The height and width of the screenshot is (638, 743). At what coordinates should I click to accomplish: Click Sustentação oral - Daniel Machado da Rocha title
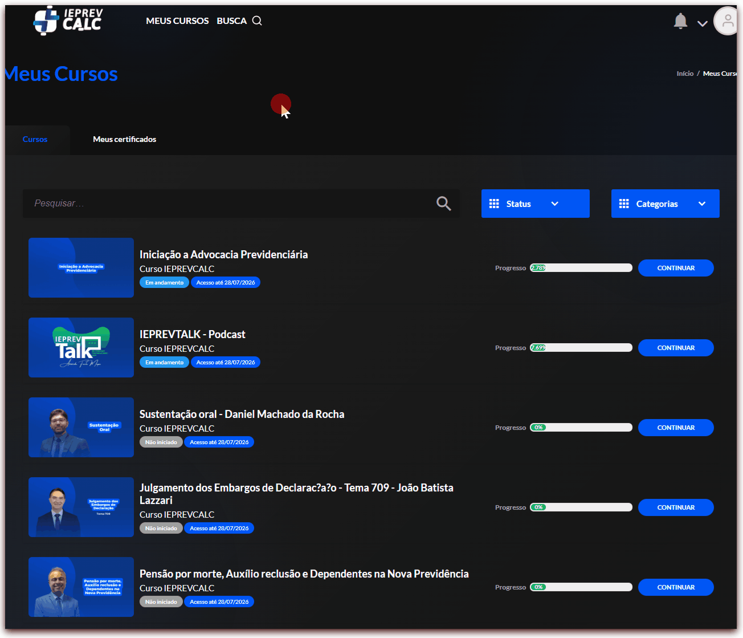pyautogui.click(x=242, y=414)
